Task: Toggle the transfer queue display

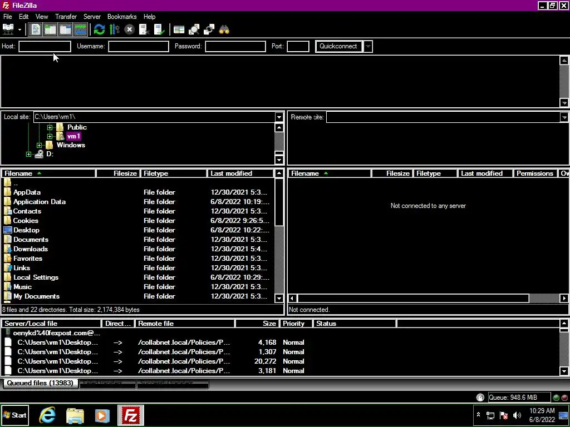Action: coord(80,29)
